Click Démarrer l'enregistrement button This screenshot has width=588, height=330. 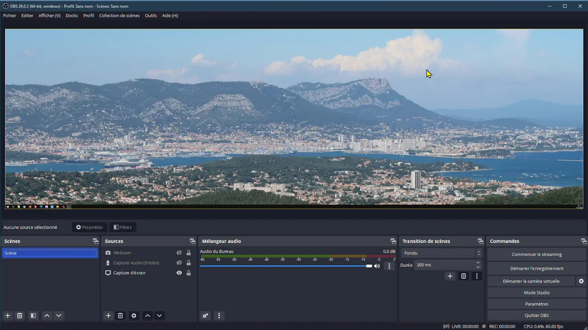tap(536, 269)
